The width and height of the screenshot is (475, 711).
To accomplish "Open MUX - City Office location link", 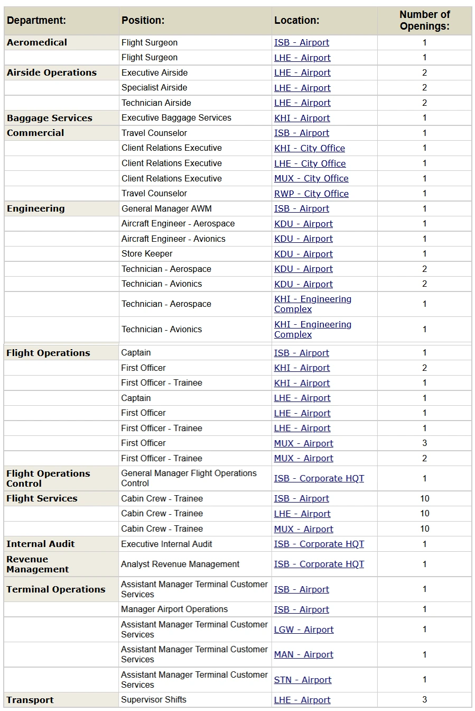I will point(311,179).
